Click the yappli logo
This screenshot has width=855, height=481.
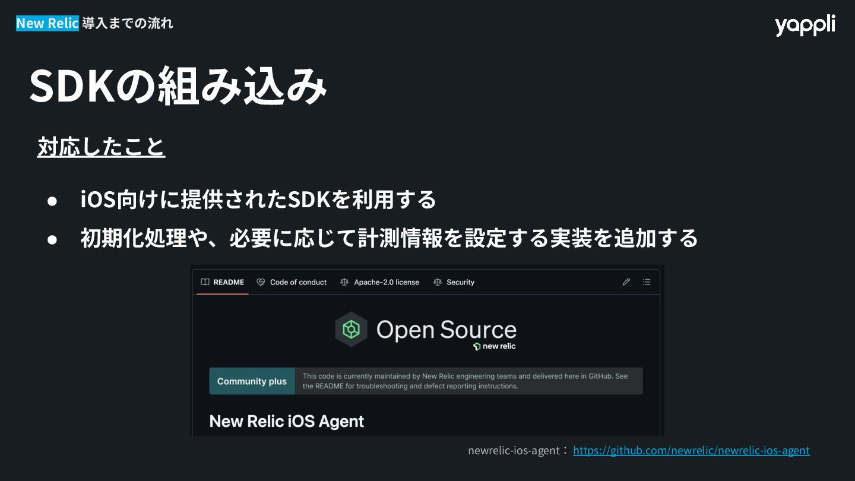805,25
